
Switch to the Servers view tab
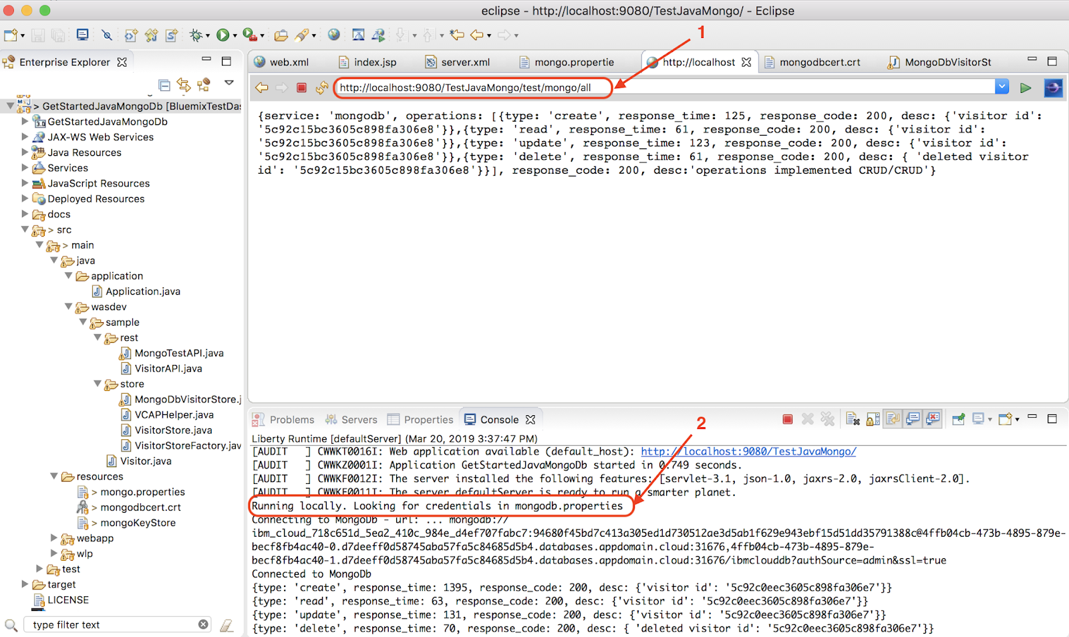click(351, 420)
